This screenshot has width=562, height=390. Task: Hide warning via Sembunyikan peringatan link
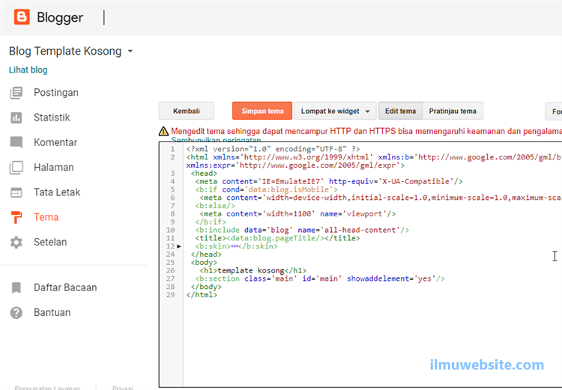(x=216, y=140)
